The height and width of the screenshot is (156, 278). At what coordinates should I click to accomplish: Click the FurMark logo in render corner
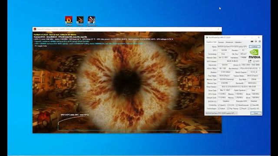(44, 120)
